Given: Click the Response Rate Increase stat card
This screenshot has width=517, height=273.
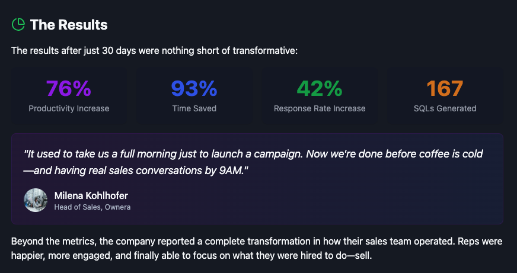Looking at the screenshot, I should (x=320, y=119).
